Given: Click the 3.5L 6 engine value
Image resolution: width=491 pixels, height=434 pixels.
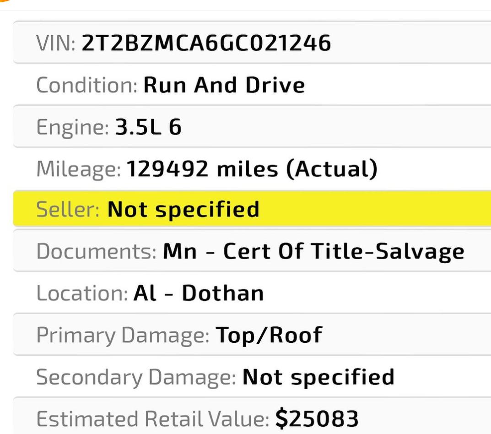Looking at the screenshot, I should pos(148,127).
